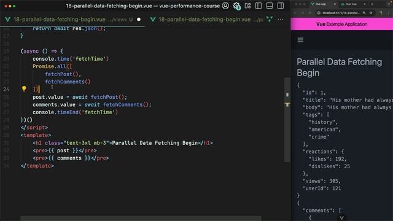Image resolution: width=393 pixels, height=221 pixels.
Task: Click the editor vertical scrollbar thumb
Action: tap(287, 120)
